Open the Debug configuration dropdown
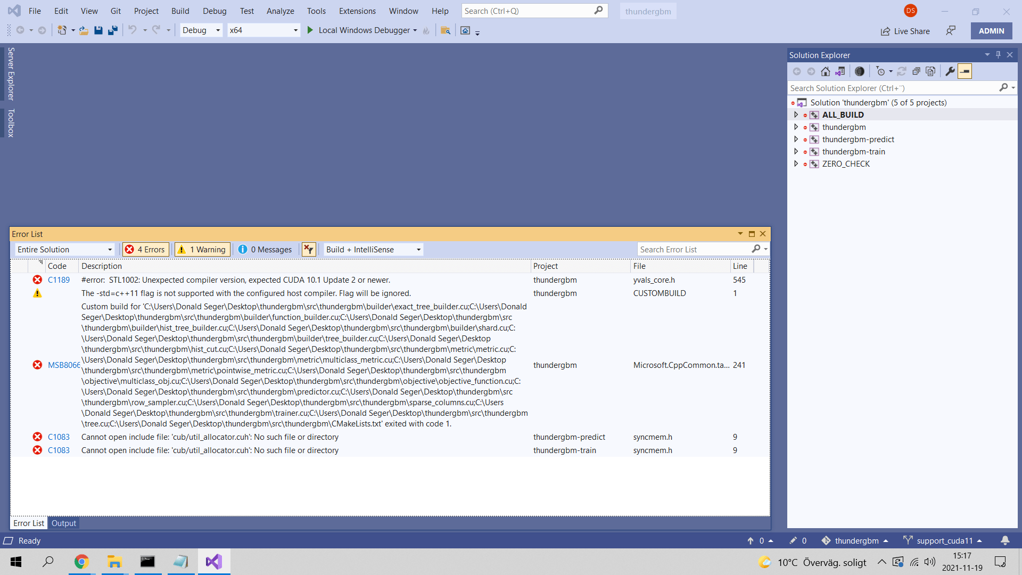The width and height of the screenshot is (1022, 575). click(x=201, y=30)
